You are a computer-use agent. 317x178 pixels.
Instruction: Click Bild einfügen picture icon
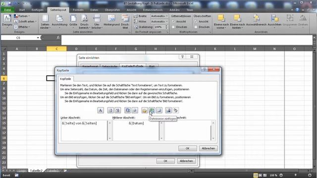pyautogui.click(x=168, y=110)
